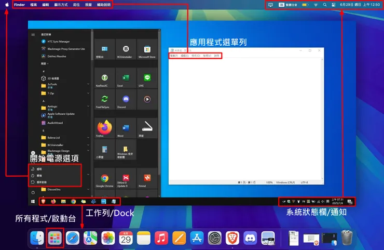The width and height of the screenshot is (384, 250).
Task: Launch the Excel tile in Start menu
Action: 126,78
